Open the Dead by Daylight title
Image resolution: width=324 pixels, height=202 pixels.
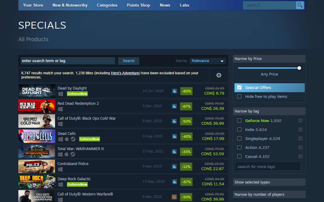tap(72, 88)
